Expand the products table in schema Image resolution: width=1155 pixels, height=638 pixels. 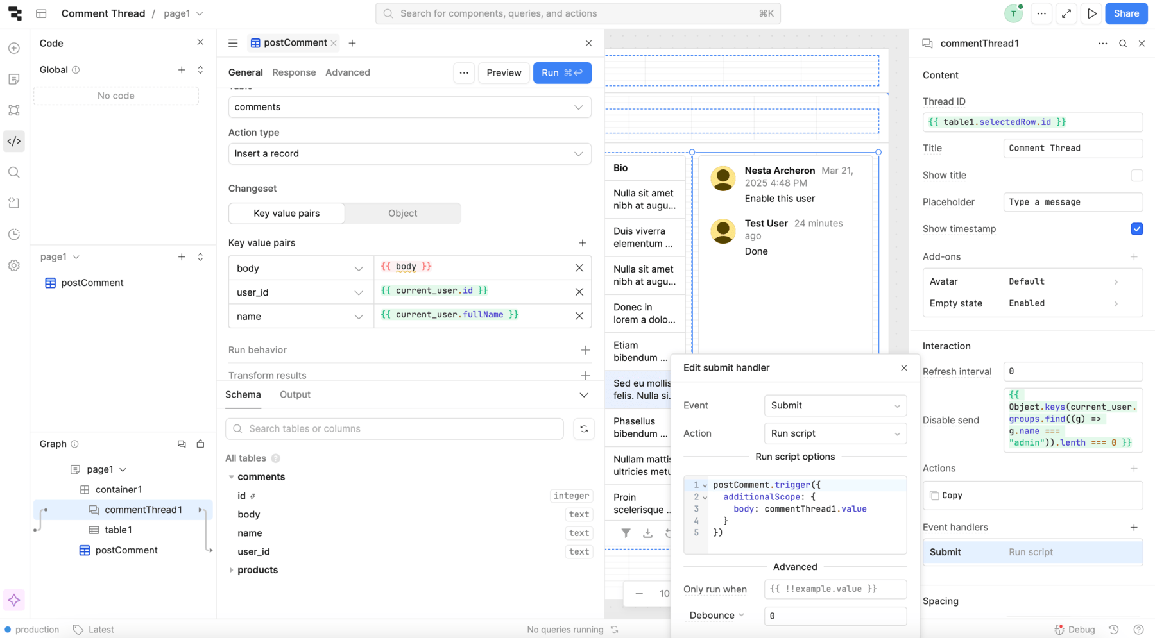(x=232, y=570)
